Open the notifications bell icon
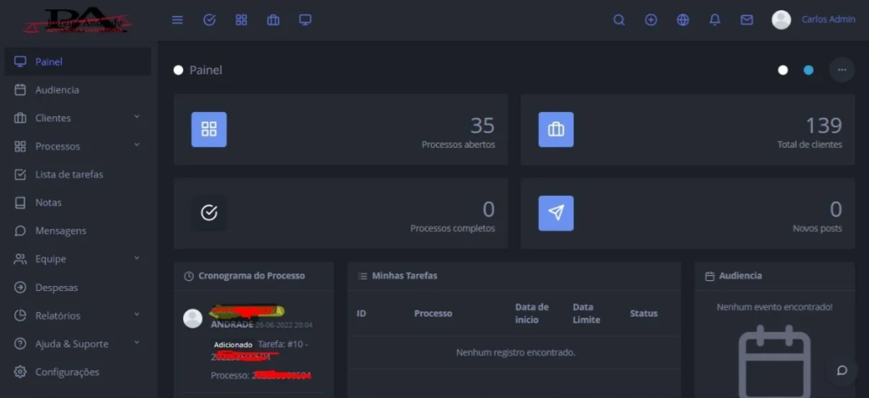Viewport: 869px width, 398px height. click(715, 20)
